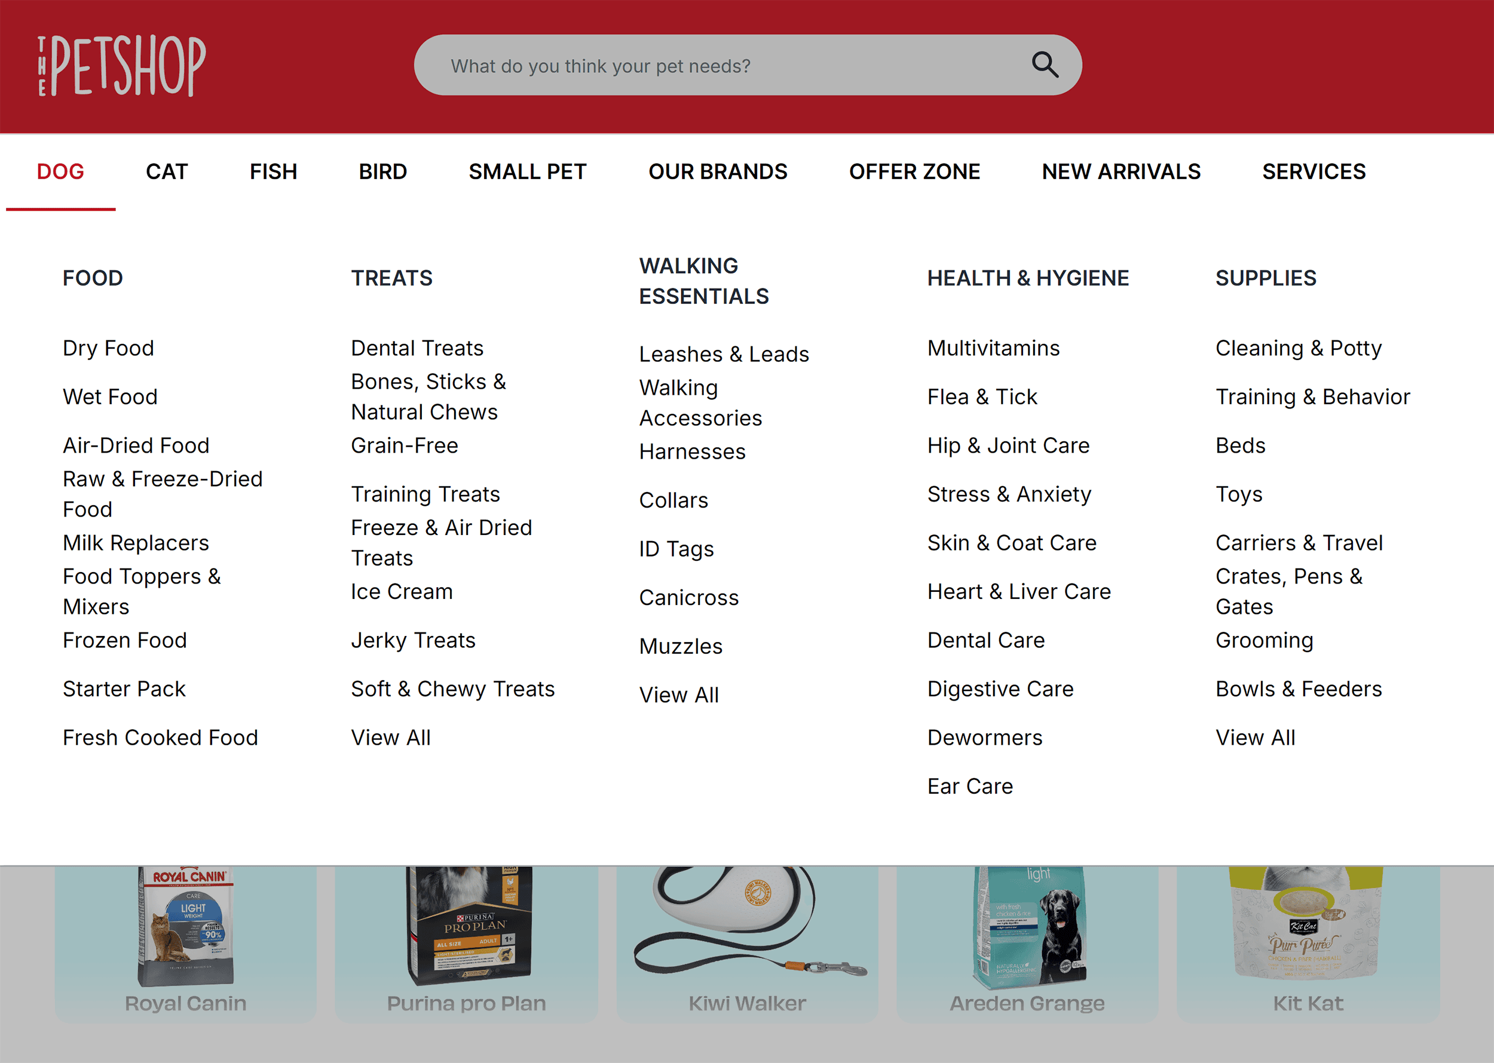Open the CAT menu tab
The height and width of the screenshot is (1063, 1494).
click(x=166, y=171)
